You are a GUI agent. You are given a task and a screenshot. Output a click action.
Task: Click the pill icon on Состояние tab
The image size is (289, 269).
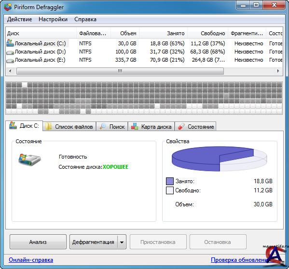pyautogui.click(x=181, y=126)
